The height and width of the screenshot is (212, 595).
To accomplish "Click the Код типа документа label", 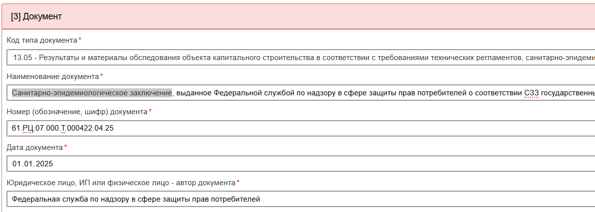I will [x=42, y=40].
